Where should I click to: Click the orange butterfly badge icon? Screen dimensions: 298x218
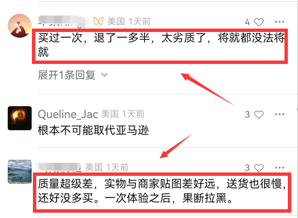click(99, 21)
